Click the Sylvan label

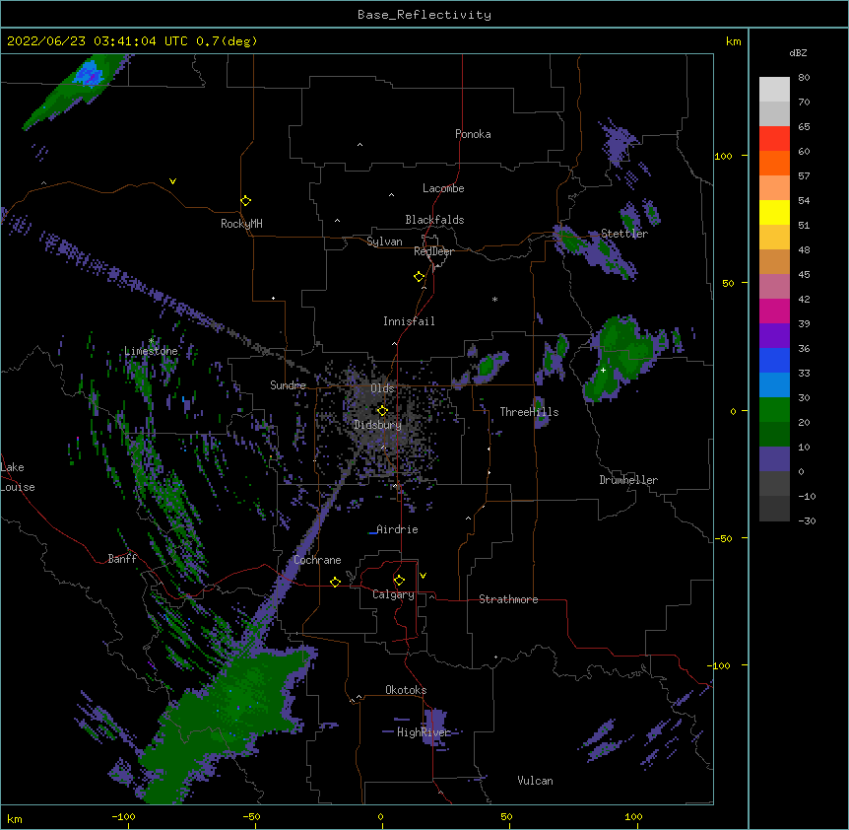384,242
